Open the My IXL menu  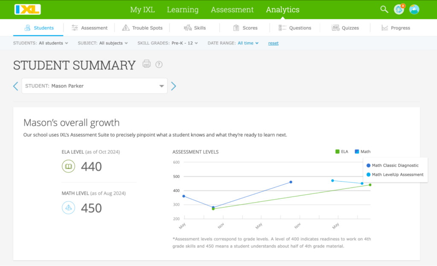click(x=143, y=9)
